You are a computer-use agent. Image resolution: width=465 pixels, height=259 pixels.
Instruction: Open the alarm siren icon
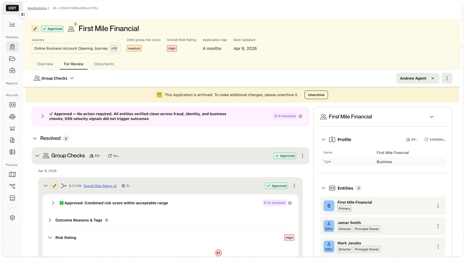[12, 128]
